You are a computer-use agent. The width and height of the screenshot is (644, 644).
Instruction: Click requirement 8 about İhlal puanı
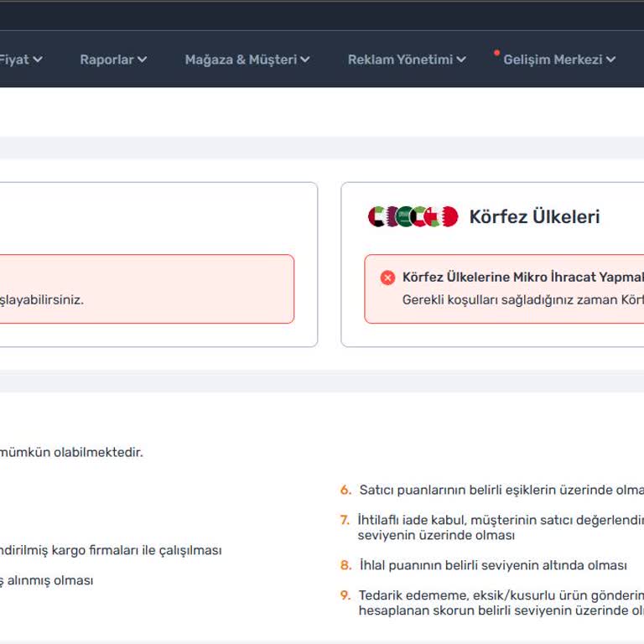483,565
